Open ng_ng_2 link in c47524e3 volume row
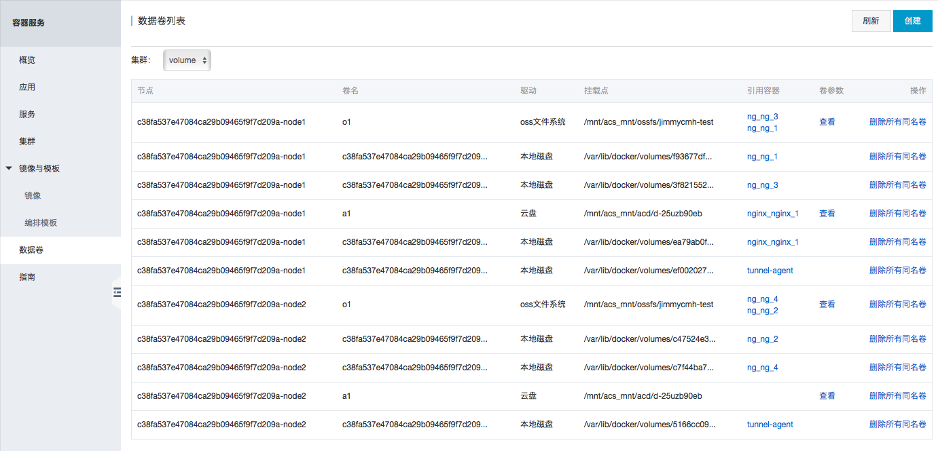 coord(762,339)
